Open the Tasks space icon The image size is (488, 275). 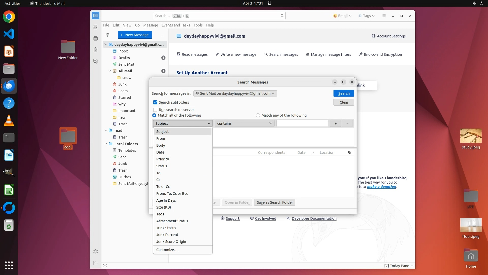pyautogui.click(x=96, y=50)
